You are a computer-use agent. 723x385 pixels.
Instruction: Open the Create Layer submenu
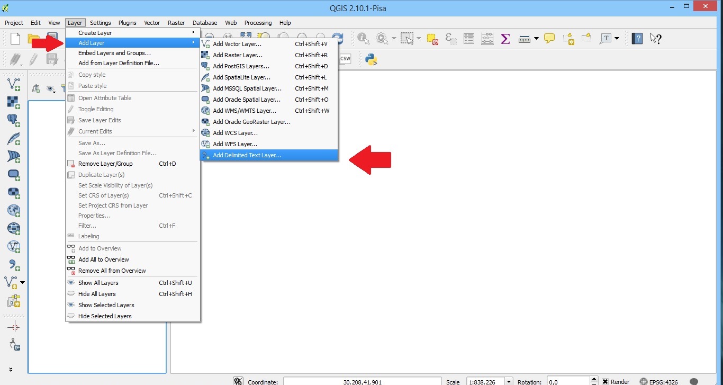coord(132,33)
